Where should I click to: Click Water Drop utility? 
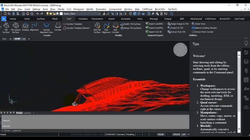pos(198,24)
